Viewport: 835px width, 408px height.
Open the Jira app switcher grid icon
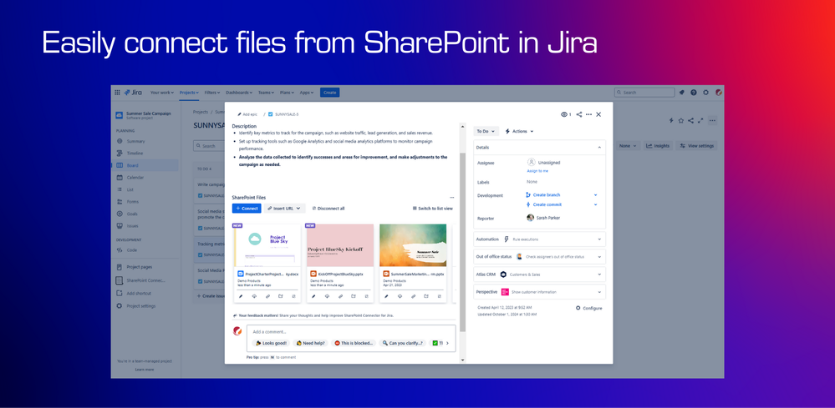click(118, 93)
